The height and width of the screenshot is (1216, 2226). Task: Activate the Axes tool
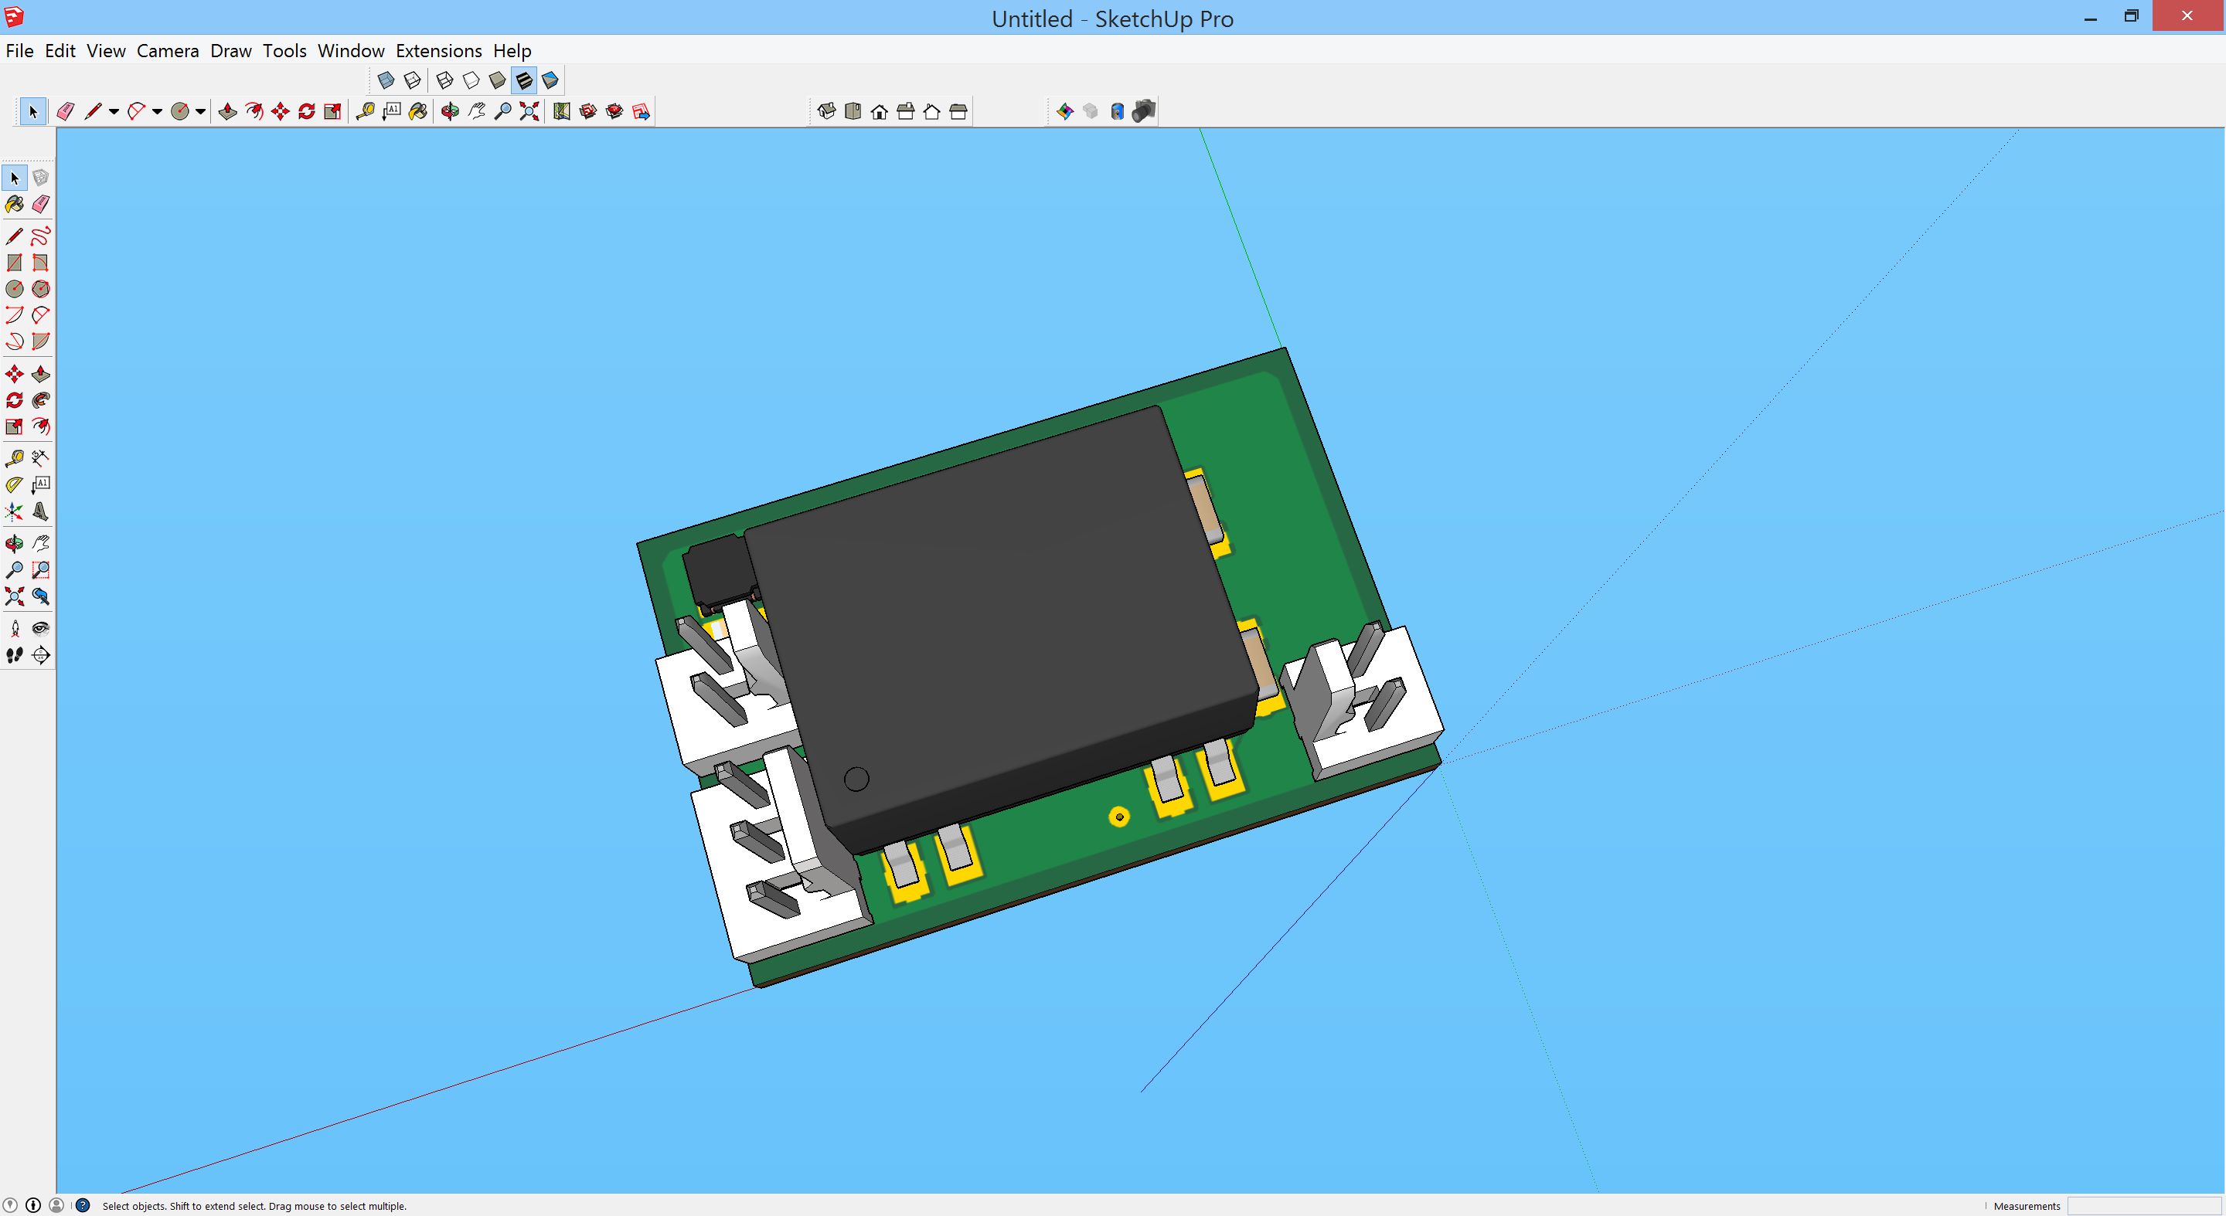coord(15,512)
